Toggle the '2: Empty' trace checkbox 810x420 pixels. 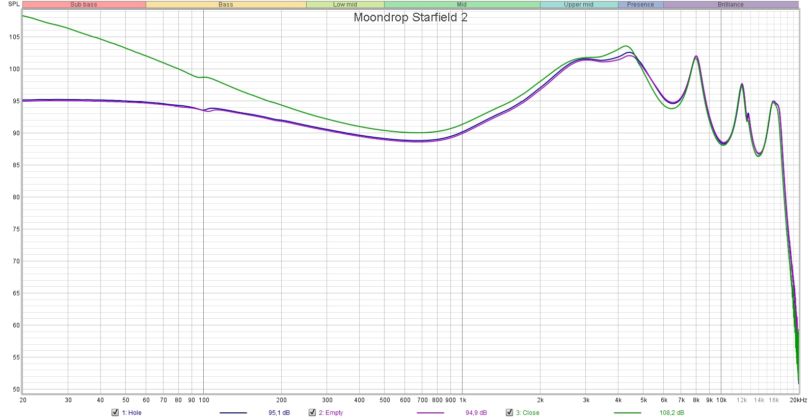[312, 412]
